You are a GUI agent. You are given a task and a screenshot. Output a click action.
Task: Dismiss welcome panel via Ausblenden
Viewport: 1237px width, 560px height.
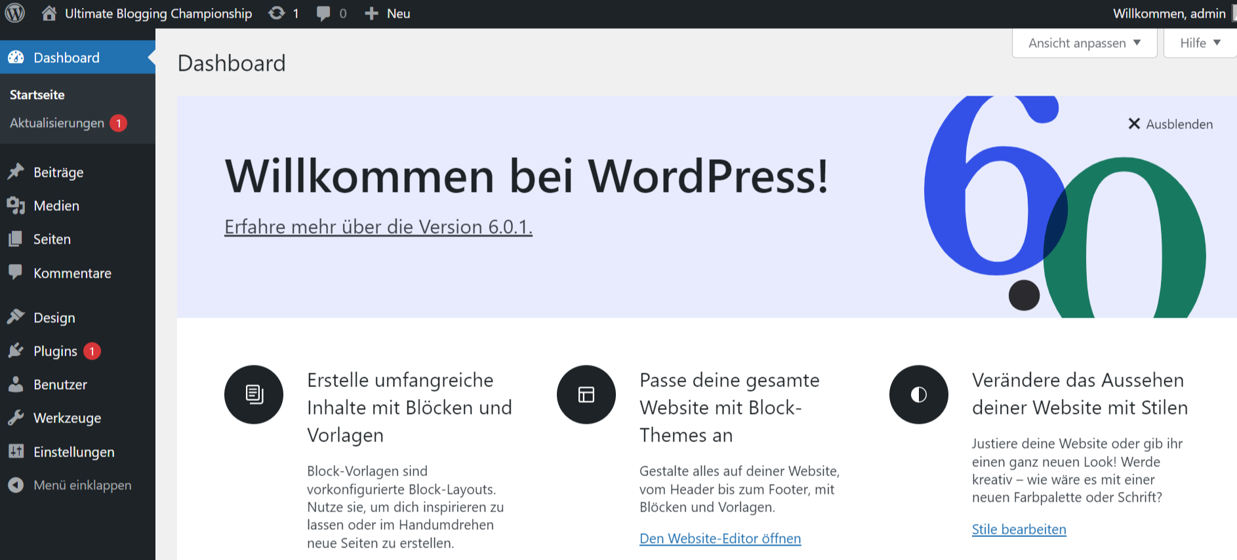1179,124
